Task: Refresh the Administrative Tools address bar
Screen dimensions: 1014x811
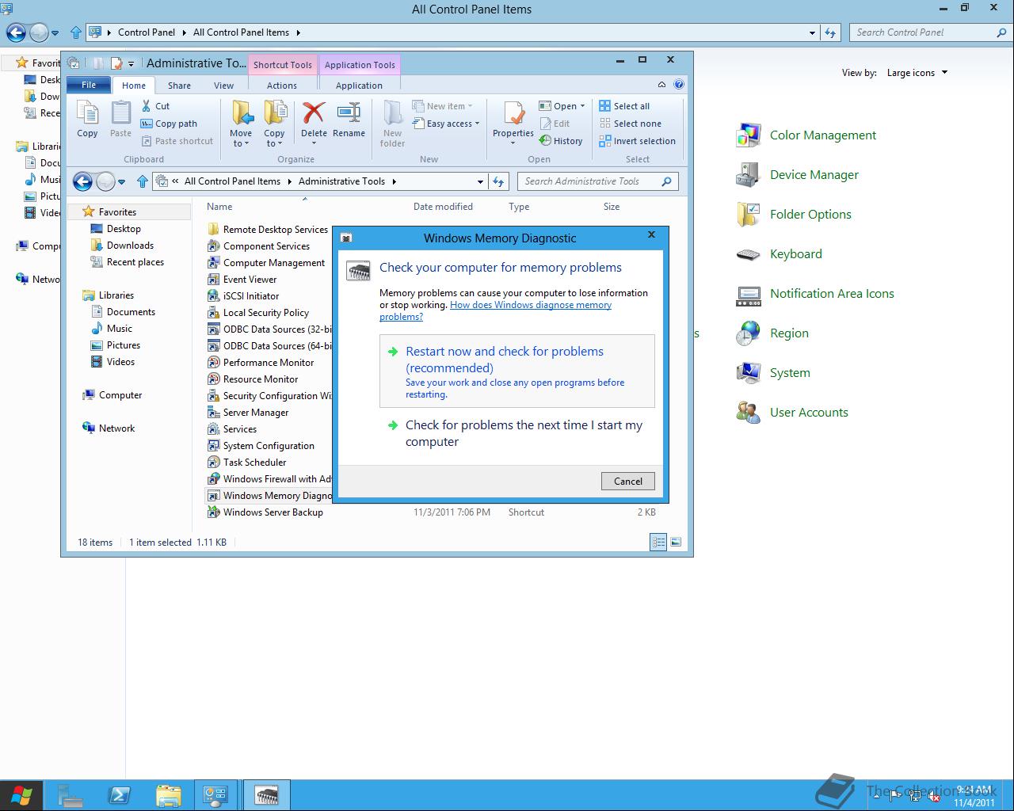Action: coord(498,181)
